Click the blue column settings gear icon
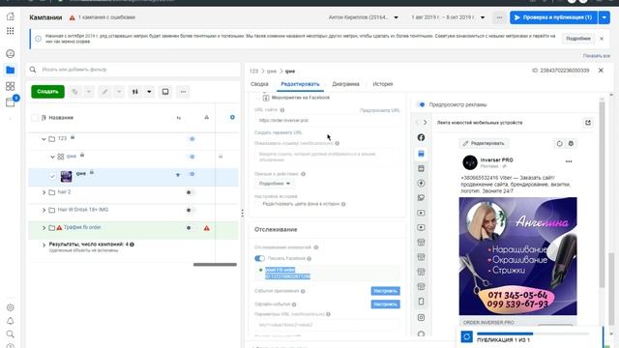Screen dimensions: 619x348 232,117
